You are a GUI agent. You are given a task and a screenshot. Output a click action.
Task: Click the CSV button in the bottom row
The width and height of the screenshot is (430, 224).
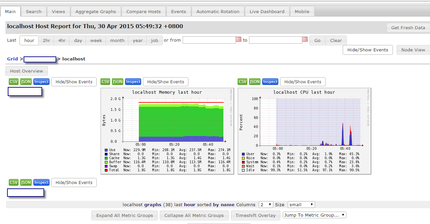13,182
